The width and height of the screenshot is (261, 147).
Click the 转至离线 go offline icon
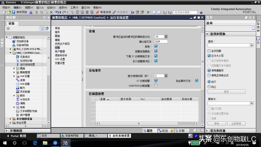[114, 12]
